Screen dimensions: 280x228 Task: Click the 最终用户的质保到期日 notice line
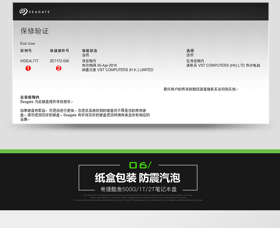coord(201,89)
